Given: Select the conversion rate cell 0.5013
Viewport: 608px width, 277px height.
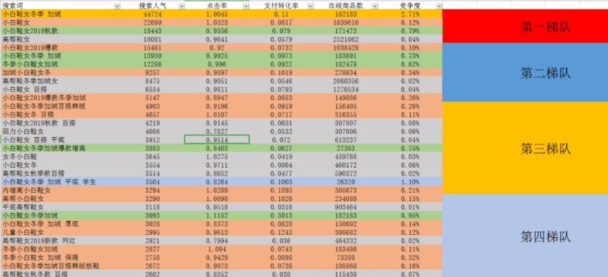Looking at the screenshot, I should (281, 215).
